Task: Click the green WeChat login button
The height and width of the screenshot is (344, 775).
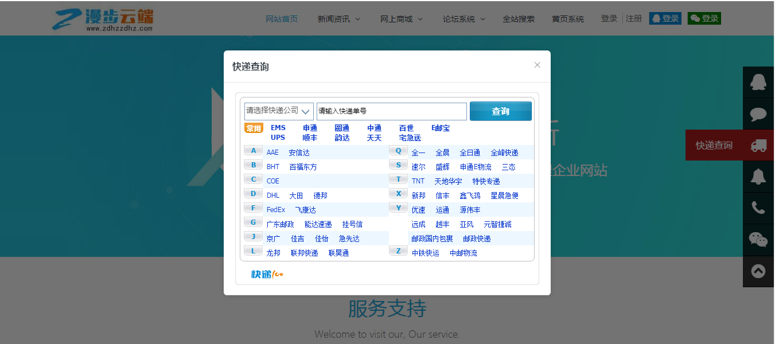Action: (704, 18)
